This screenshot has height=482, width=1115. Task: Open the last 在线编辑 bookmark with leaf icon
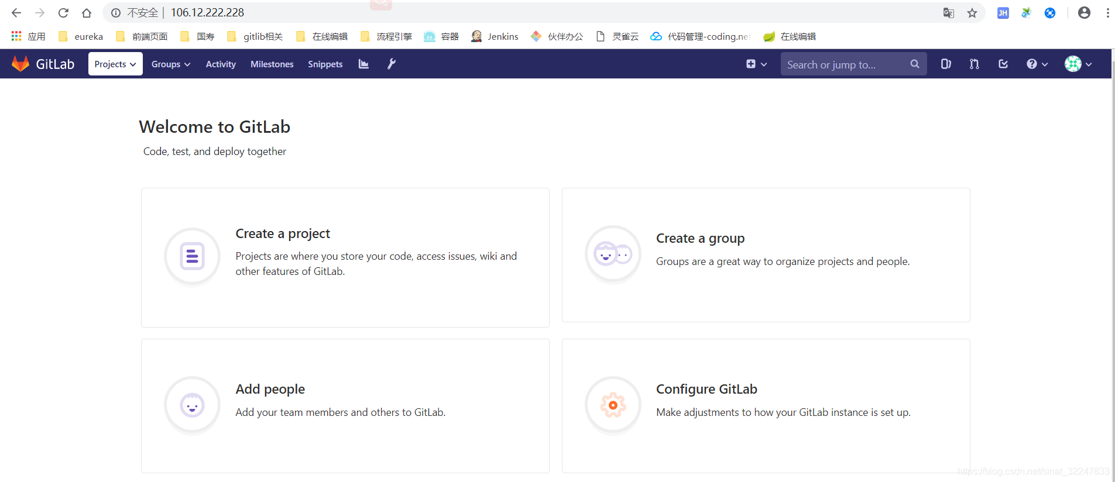pos(790,36)
